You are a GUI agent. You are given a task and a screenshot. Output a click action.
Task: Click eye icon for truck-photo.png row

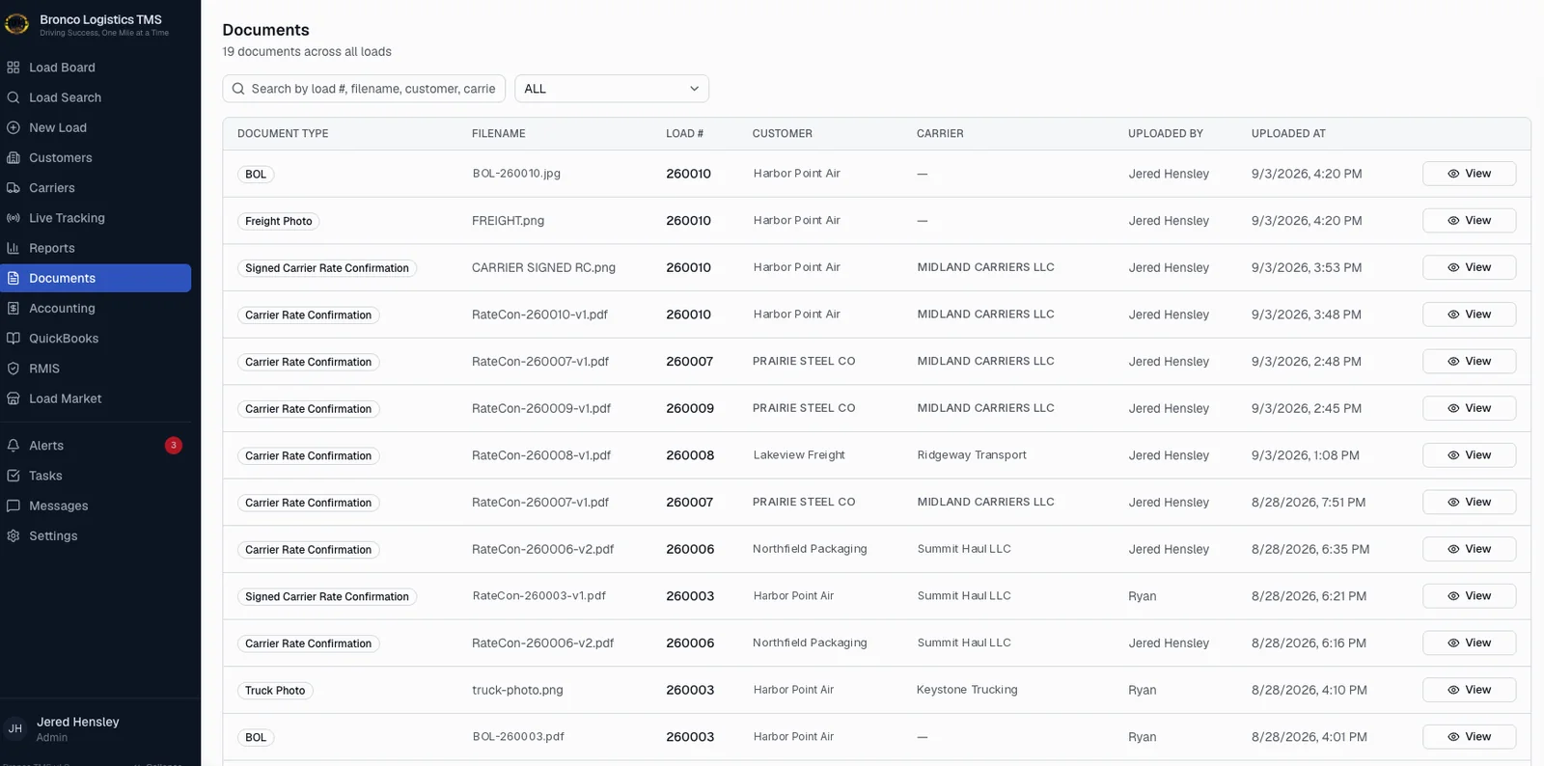[x=1453, y=690]
